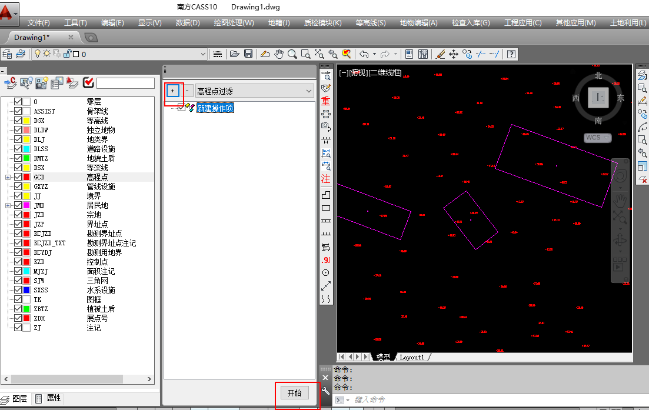Click the red '.91' elevation point icon
This screenshot has height=410, width=649.
326,260
